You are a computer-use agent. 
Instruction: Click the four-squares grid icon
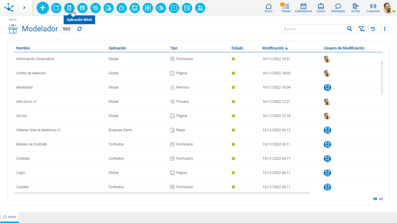coord(148,8)
